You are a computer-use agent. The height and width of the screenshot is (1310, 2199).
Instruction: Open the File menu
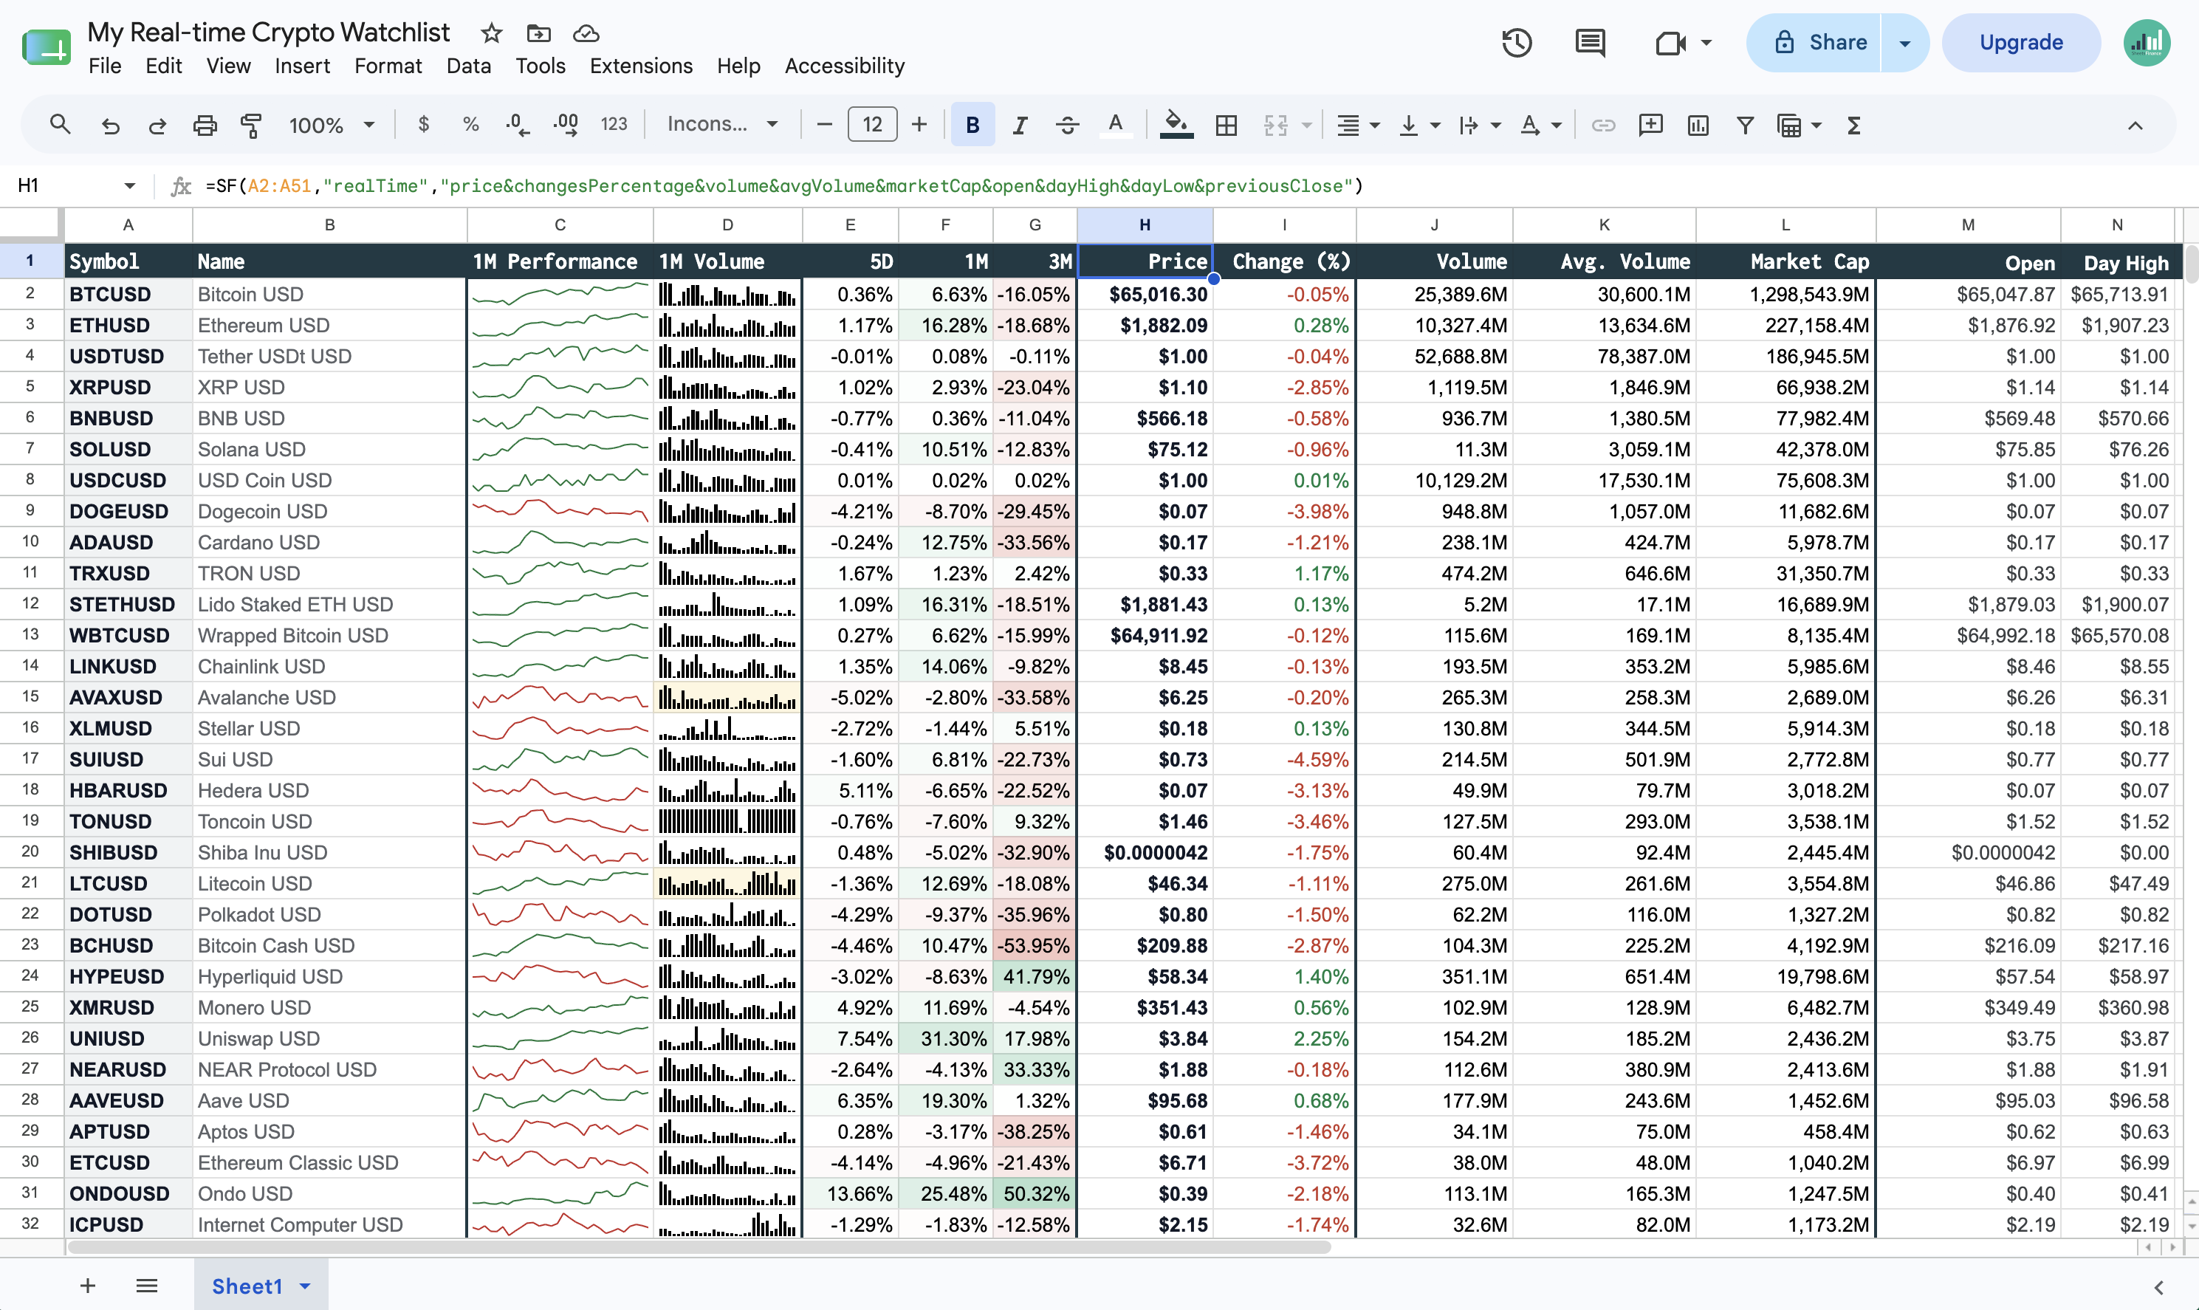(105, 66)
